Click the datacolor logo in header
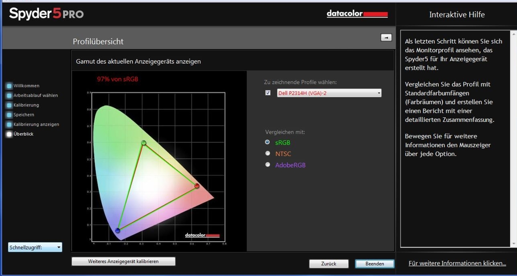The width and height of the screenshot is (517, 276). click(x=357, y=14)
